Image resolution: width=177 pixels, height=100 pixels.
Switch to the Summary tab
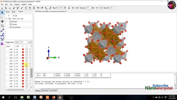[x=45, y=90]
